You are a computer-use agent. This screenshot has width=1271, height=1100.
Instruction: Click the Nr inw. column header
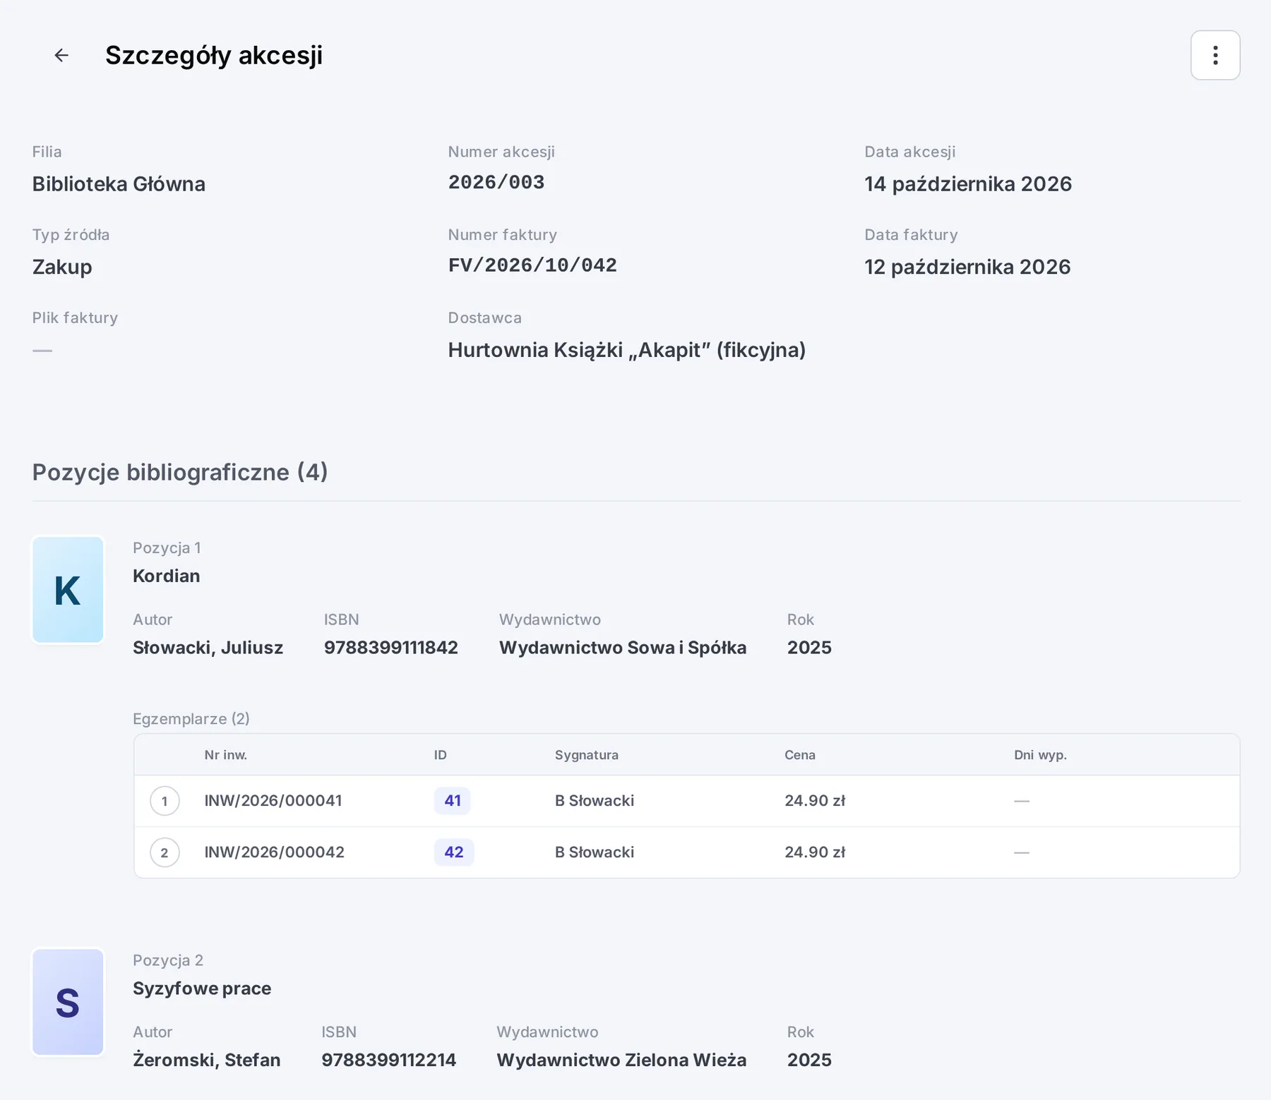pyautogui.click(x=226, y=755)
